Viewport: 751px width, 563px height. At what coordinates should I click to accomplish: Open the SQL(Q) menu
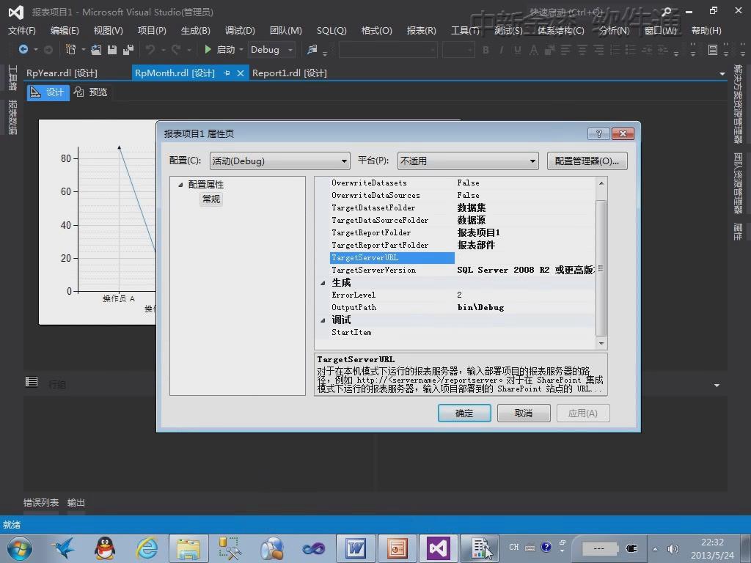click(x=331, y=31)
